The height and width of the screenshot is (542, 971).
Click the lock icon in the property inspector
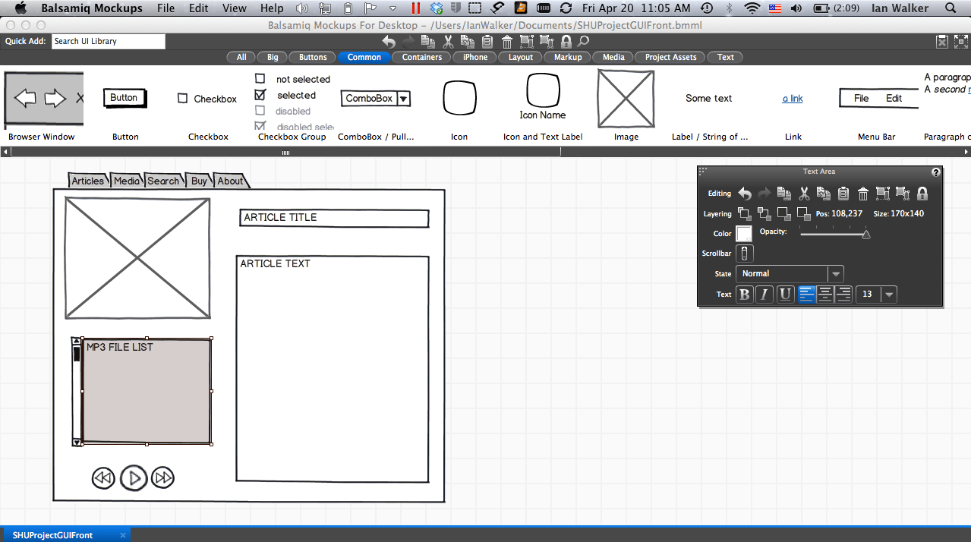[x=922, y=194]
